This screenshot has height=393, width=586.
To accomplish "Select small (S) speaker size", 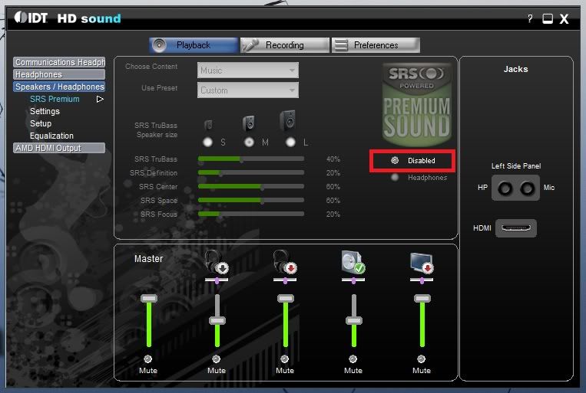I will 207,142.
